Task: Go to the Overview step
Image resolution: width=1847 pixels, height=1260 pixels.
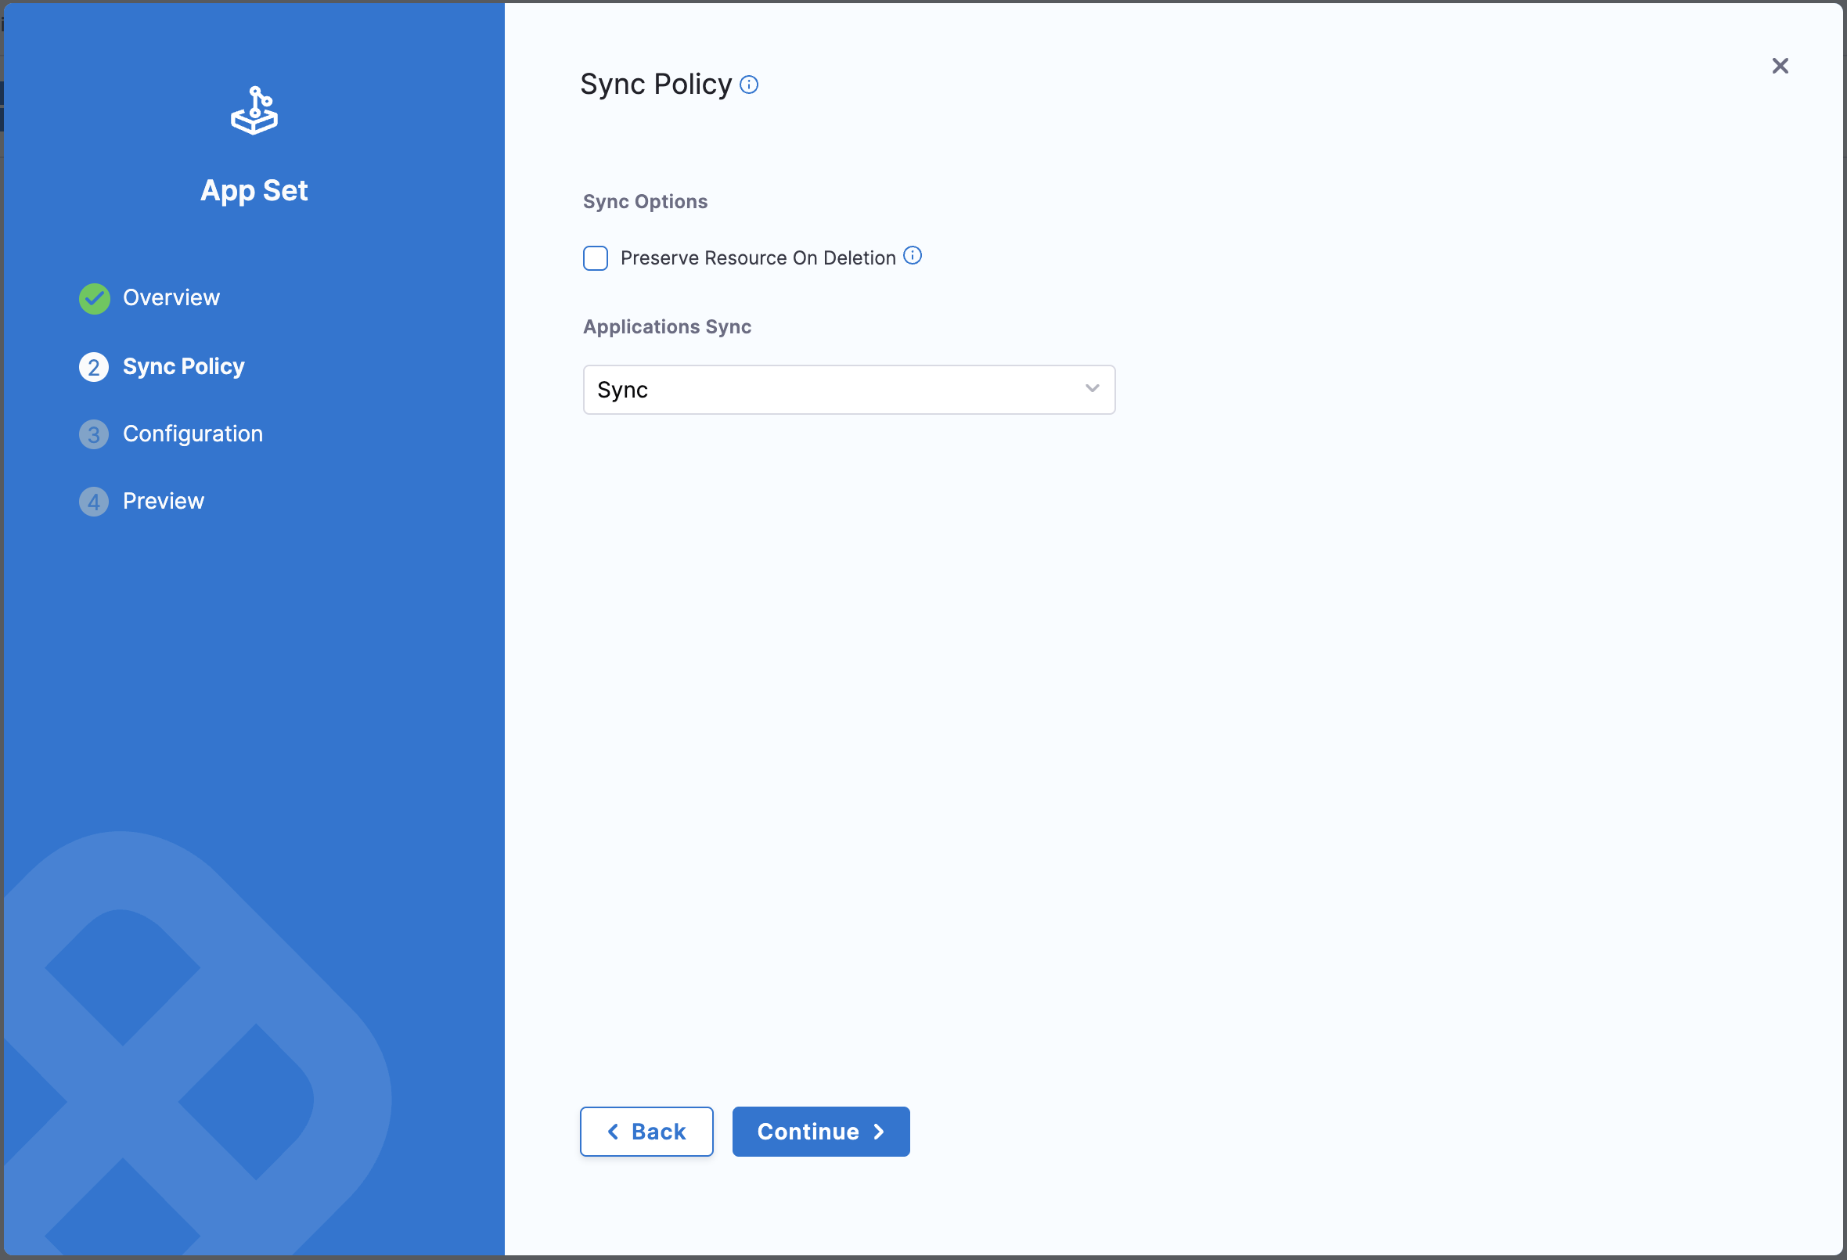Action: (x=171, y=298)
